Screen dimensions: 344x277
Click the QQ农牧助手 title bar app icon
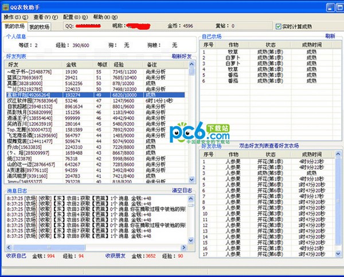(6, 7)
